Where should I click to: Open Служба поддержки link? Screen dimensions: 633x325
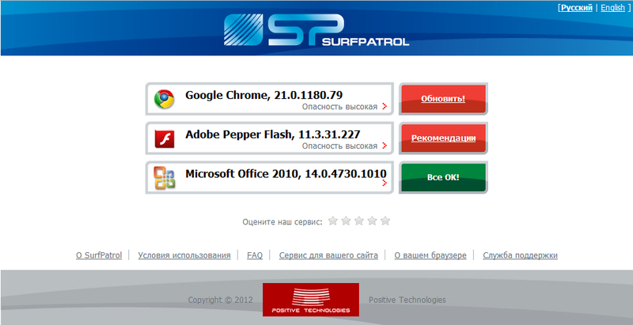pos(521,255)
